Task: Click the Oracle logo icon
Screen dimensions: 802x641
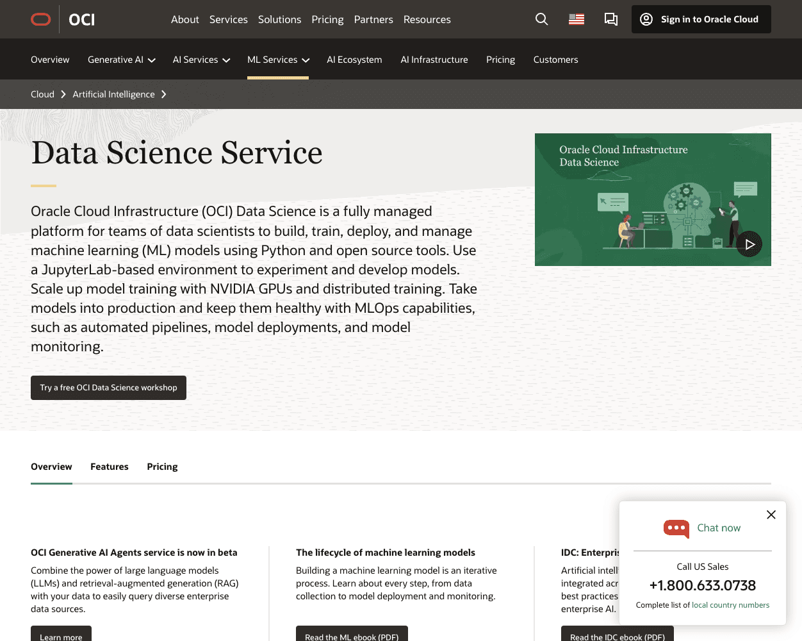Action: (x=41, y=19)
